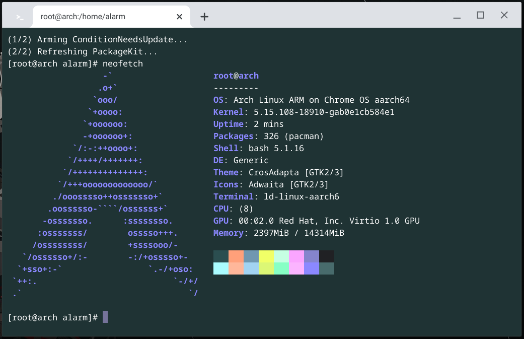The width and height of the screenshot is (524, 339).
Task: Click the DE value Generic
Action: pos(251,161)
